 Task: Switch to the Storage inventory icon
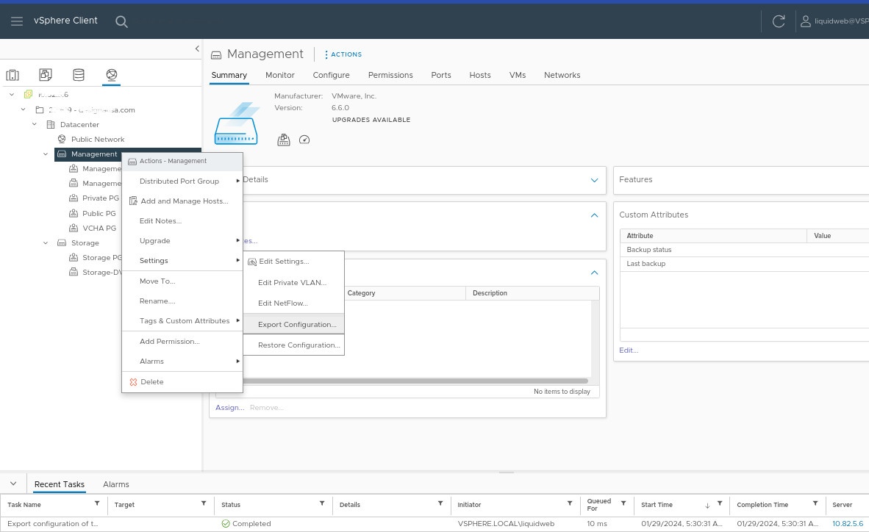[79, 75]
